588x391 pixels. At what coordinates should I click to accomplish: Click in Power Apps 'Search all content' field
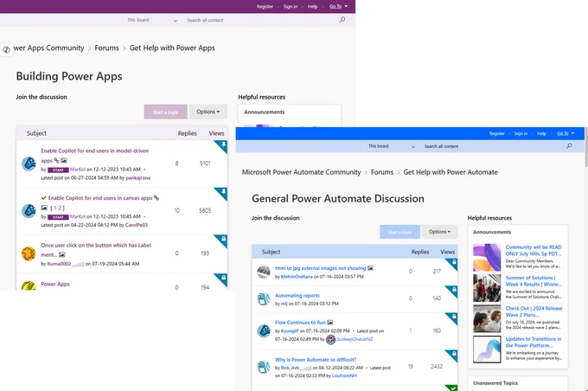[259, 20]
